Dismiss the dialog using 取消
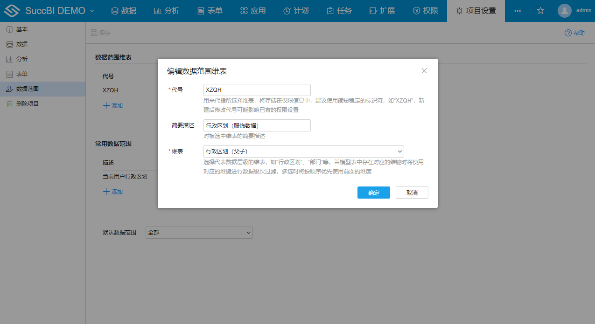The height and width of the screenshot is (324, 595). pos(412,192)
